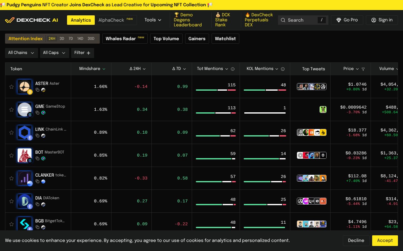Image resolution: width=403 pixels, height=251 pixels.
Task: Click the DexCheck AI logo
Action: (31, 20)
